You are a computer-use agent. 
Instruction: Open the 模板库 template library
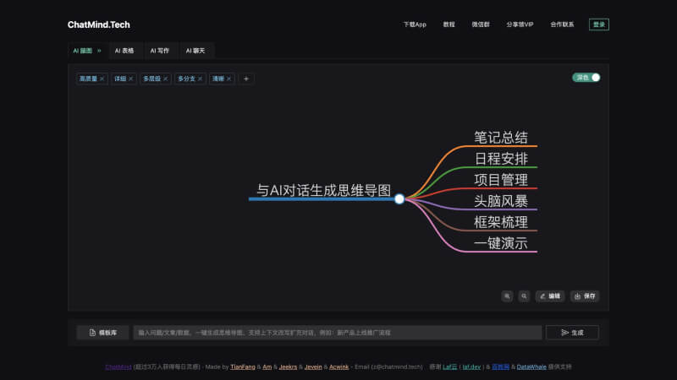click(102, 333)
